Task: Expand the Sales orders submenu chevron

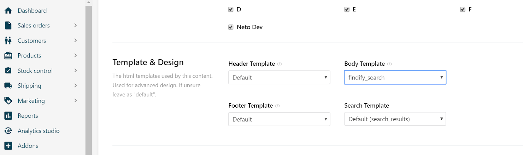Action: click(x=76, y=26)
